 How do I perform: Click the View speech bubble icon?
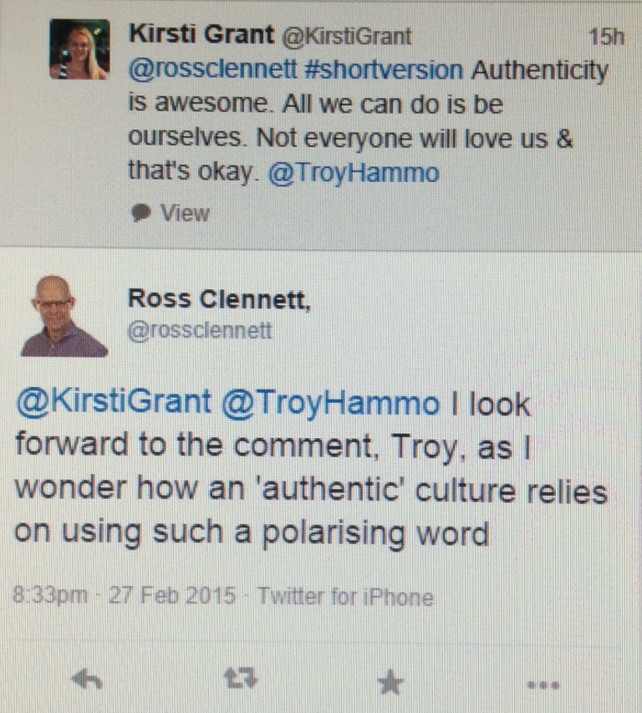click(140, 213)
